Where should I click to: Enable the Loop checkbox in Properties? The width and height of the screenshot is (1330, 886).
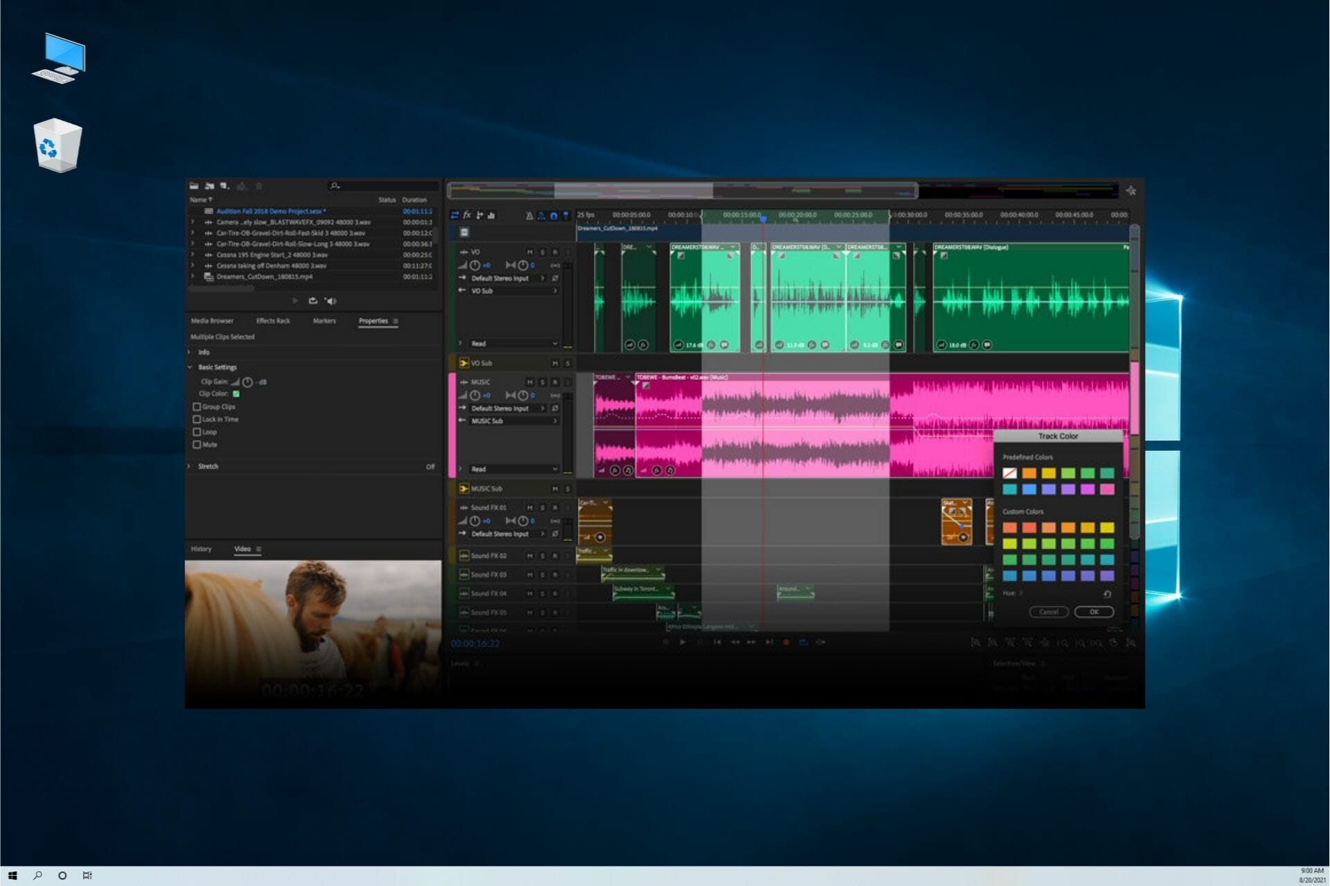197,432
